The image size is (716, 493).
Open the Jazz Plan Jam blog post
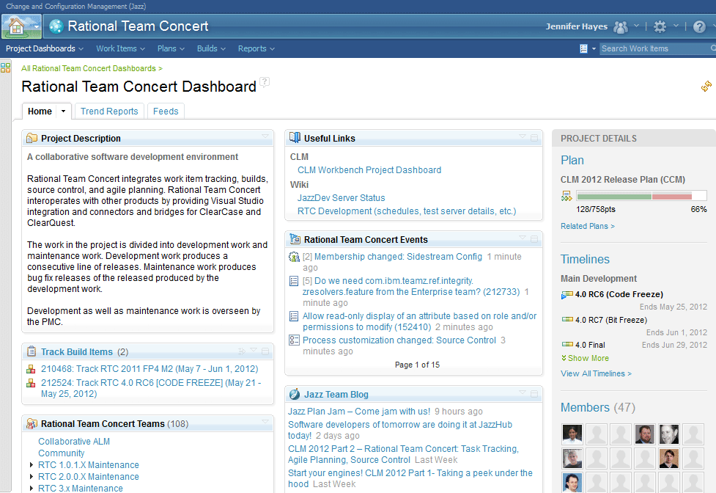point(359,412)
